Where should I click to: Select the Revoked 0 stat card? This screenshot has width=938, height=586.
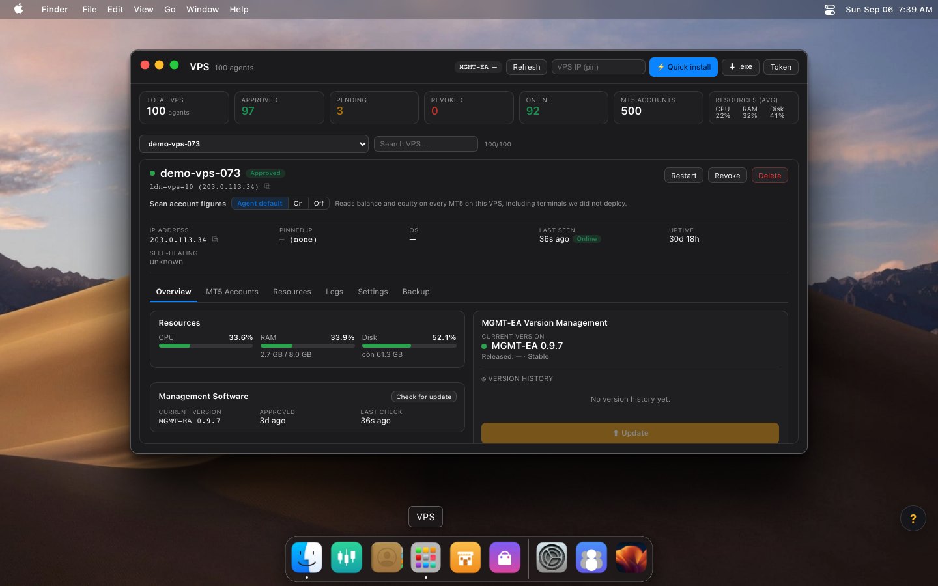click(x=468, y=107)
